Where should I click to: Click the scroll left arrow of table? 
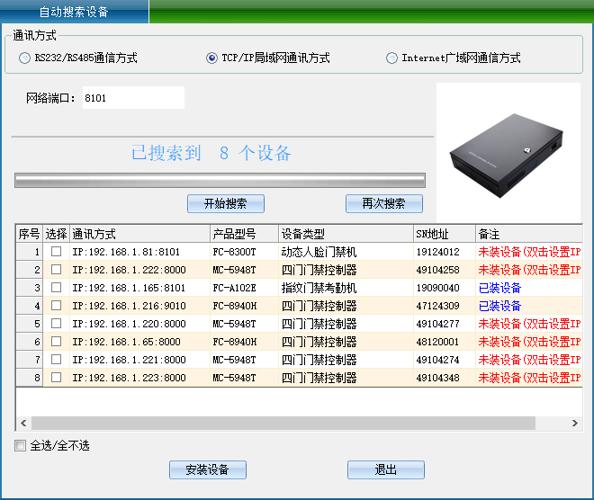click(x=22, y=423)
